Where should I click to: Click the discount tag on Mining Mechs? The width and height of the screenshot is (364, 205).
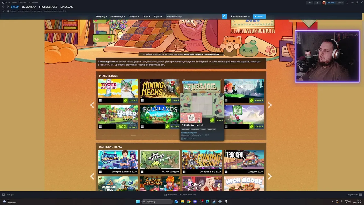click(x=169, y=100)
